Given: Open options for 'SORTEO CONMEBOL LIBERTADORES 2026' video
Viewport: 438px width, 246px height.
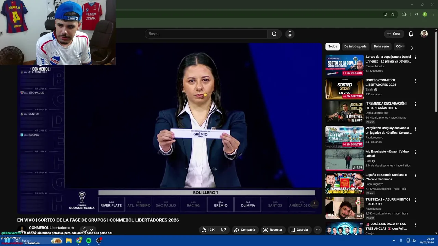Looking at the screenshot, I should click(415, 81).
